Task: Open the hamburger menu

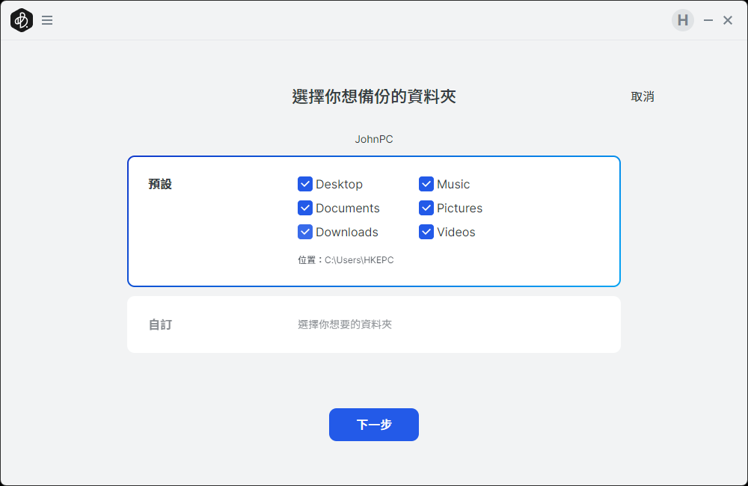Action: click(x=47, y=21)
